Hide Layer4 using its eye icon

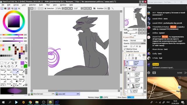click(x=127, y=62)
